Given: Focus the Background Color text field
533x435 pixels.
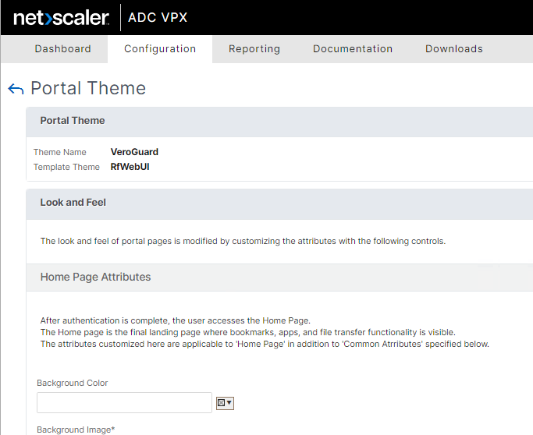Looking at the screenshot, I should [x=124, y=402].
